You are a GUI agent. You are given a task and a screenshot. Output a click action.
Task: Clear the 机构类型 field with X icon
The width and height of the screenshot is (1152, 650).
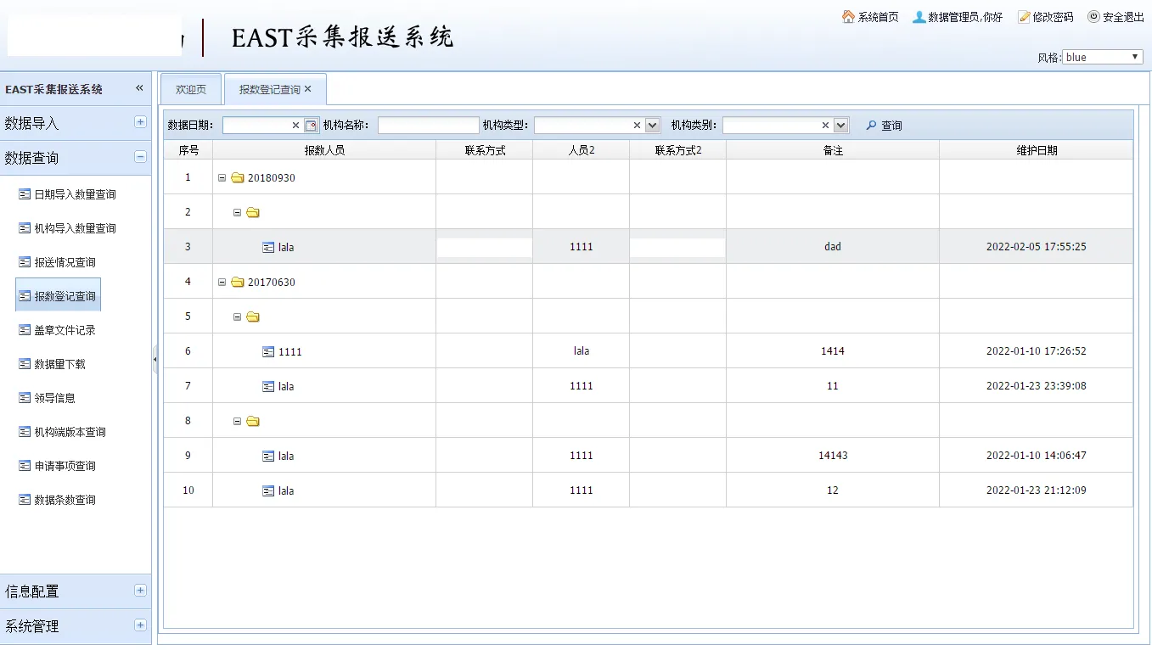pyautogui.click(x=637, y=126)
